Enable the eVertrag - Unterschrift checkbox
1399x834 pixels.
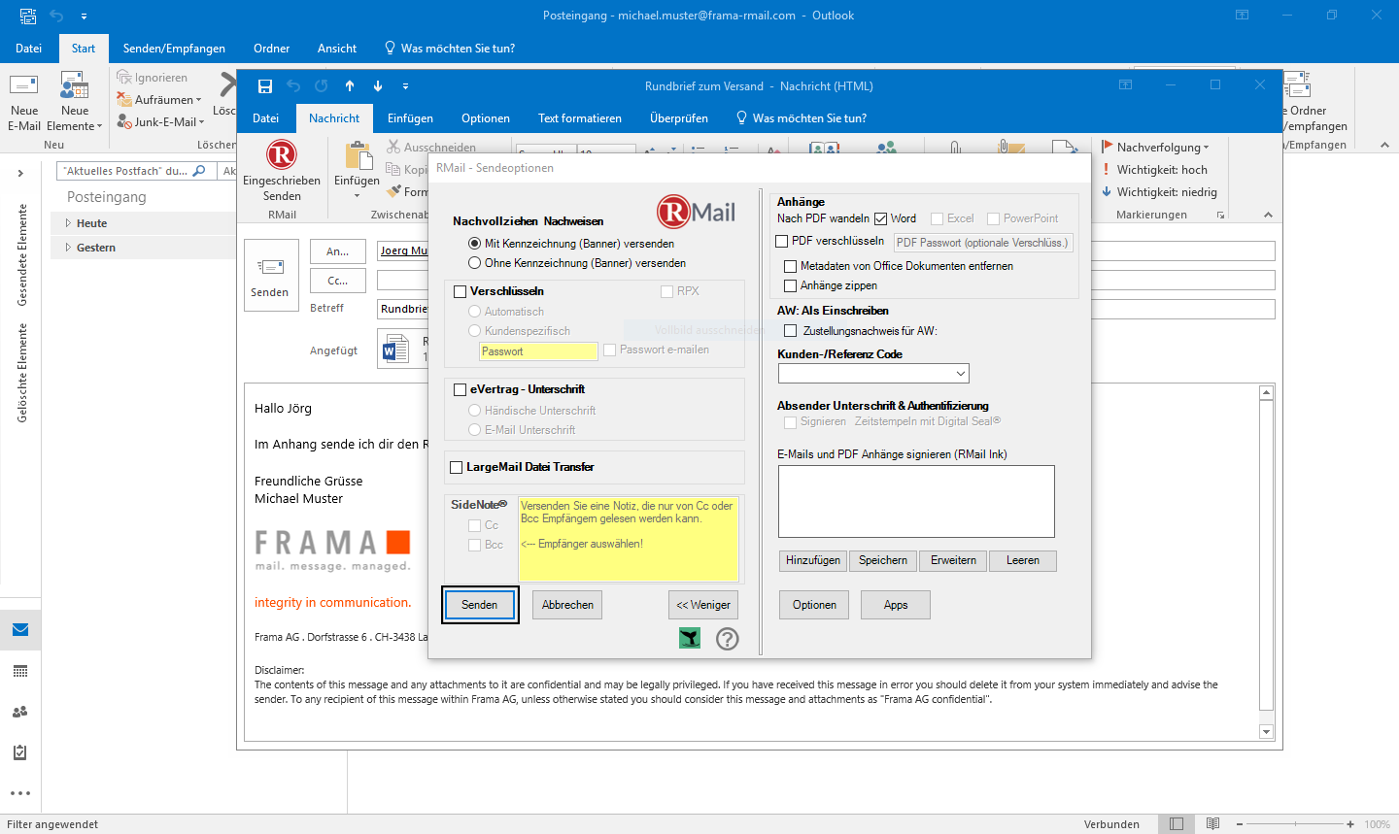(461, 389)
